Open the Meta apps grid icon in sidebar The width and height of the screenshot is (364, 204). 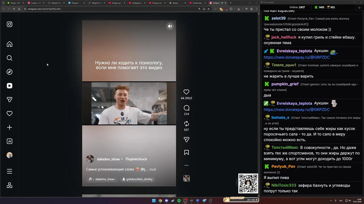click(x=9, y=185)
